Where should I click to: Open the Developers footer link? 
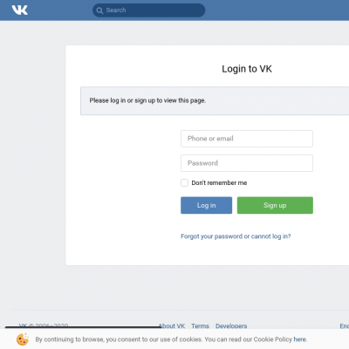point(231,326)
